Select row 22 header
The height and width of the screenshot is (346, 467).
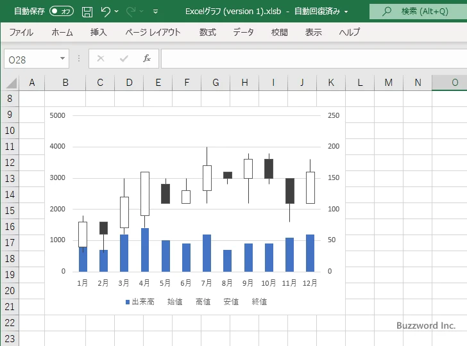pyautogui.click(x=10, y=322)
